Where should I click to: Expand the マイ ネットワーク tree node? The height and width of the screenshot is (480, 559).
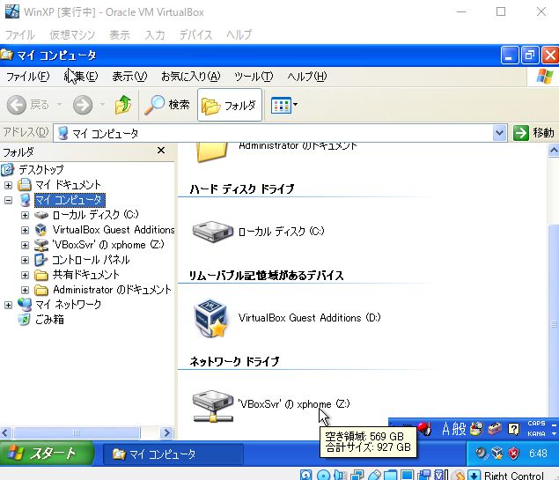pyautogui.click(x=8, y=305)
